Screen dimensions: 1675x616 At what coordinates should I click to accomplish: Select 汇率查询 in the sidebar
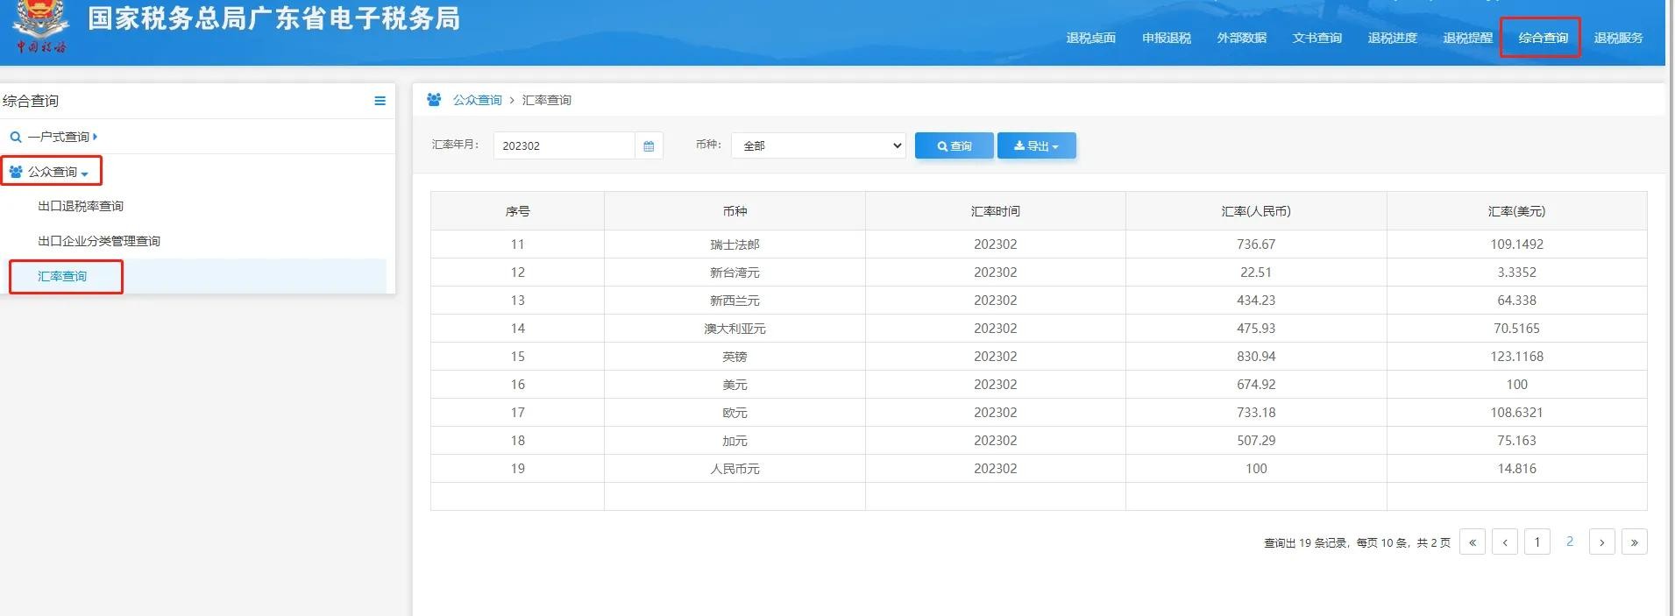62,277
